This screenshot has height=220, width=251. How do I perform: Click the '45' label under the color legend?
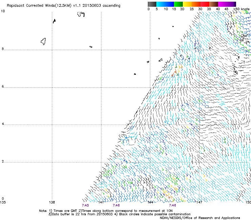tap(226, 9)
